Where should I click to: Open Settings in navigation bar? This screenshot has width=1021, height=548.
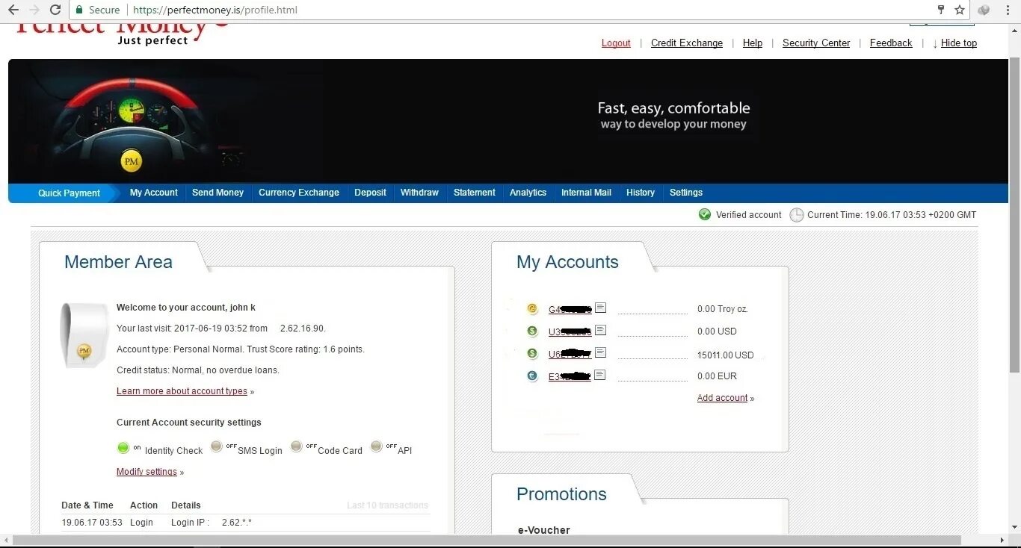pos(686,193)
